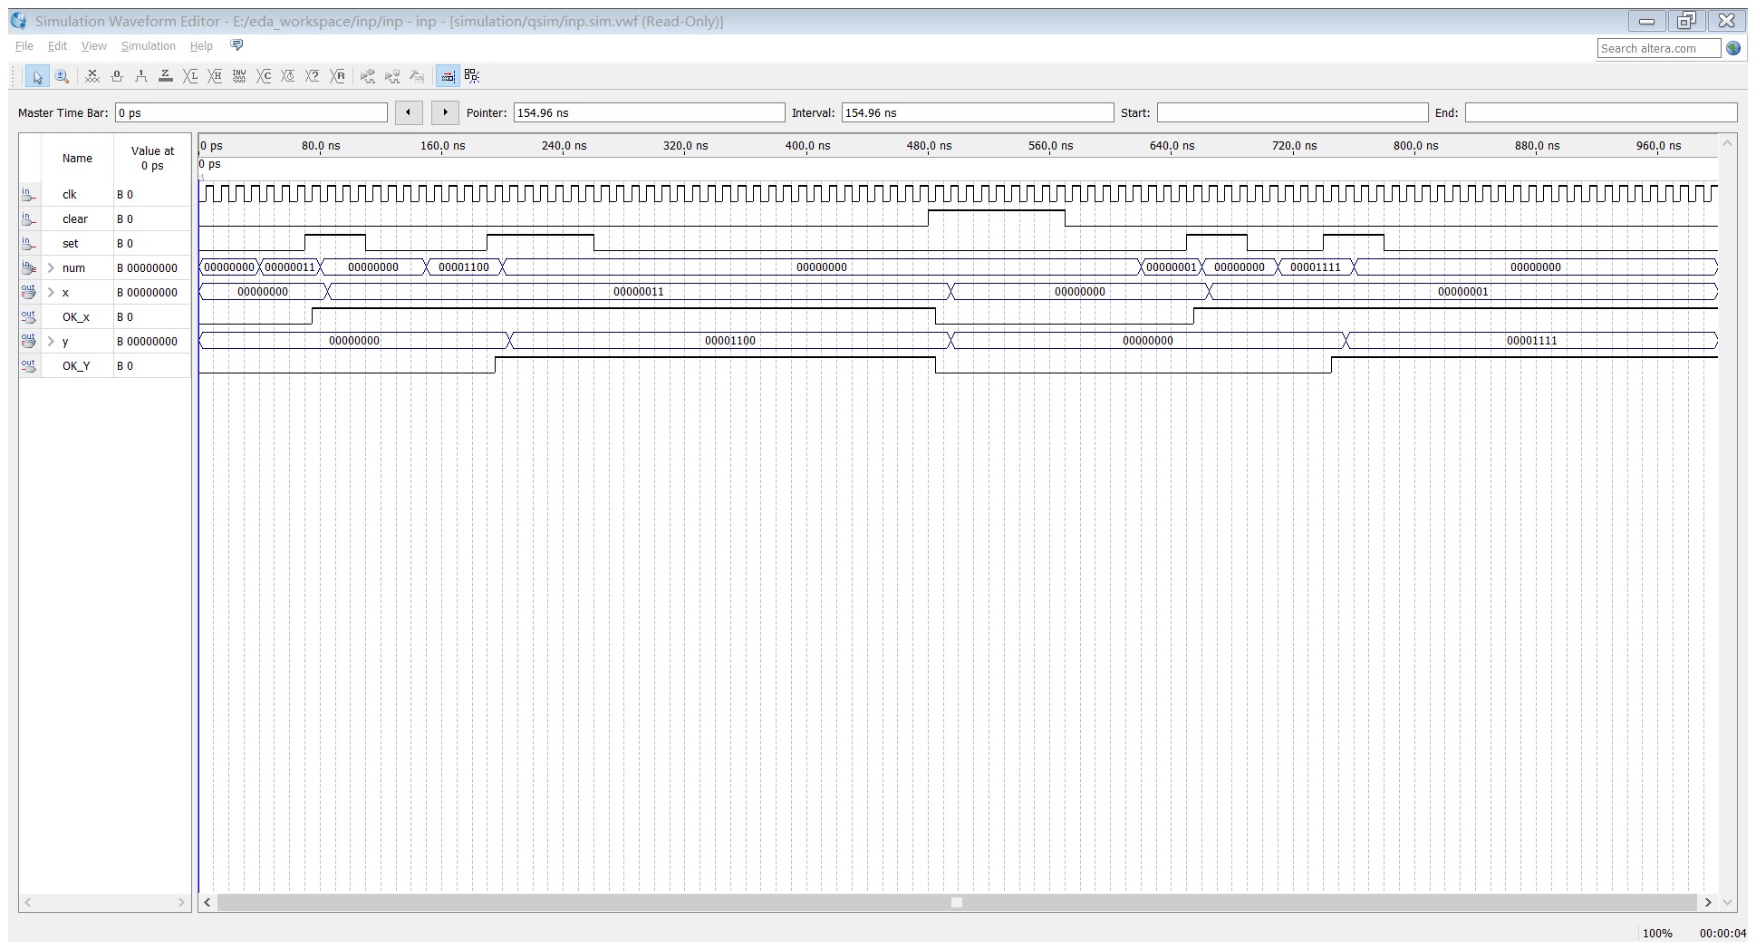
Task: Open the Simulation menu
Action: [x=149, y=46]
